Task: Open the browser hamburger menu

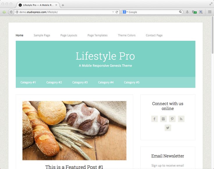Action: 210,12
